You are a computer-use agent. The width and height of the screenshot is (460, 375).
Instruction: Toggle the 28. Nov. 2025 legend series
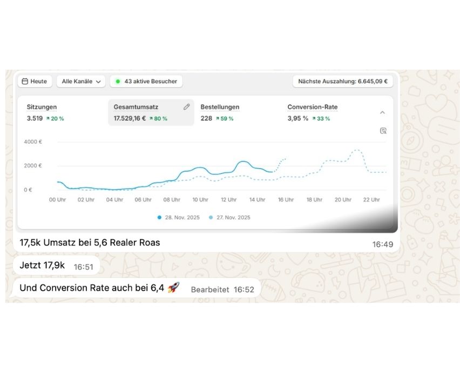pos(178,218)
